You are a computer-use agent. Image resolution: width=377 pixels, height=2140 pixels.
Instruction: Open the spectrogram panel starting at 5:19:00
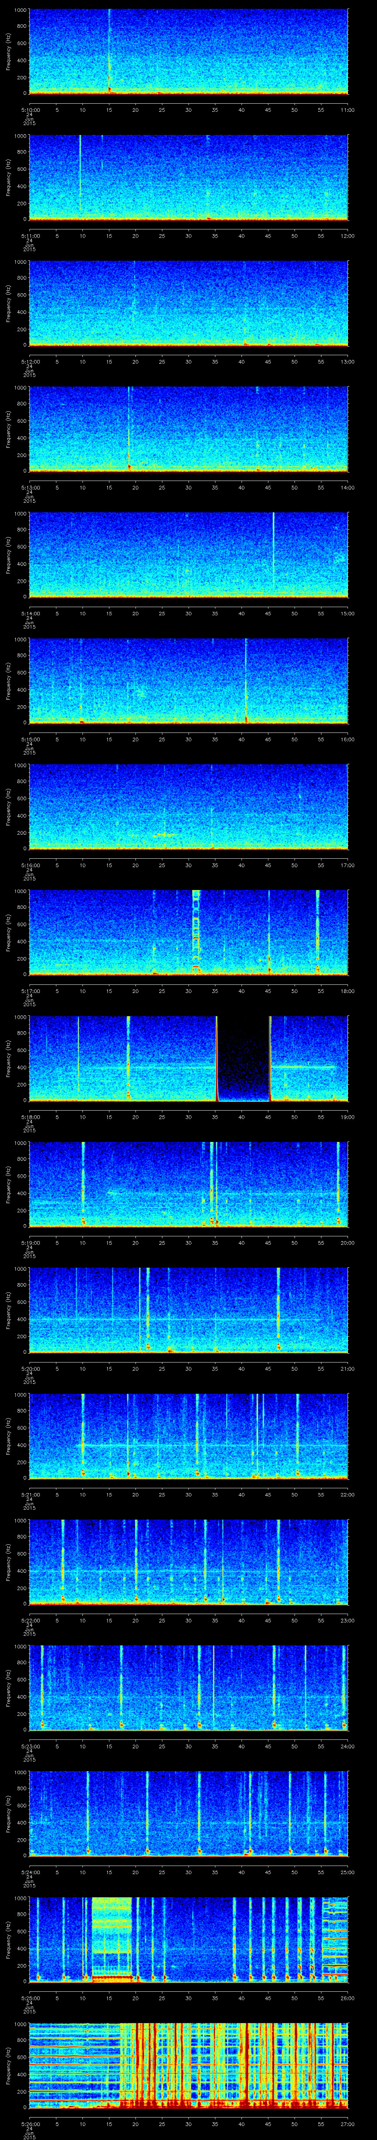[189, 1184]
